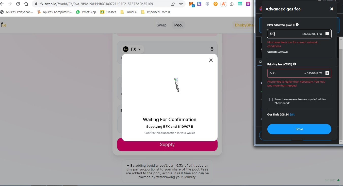This screenshot has height=186, width=343.
Task: Open the MetaMask fox extension icon
Action: [x=191, y=4]
